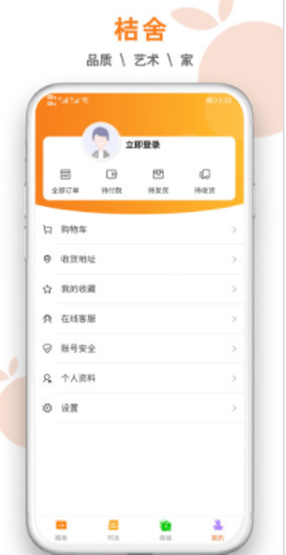Click the shield icon beside 账号安全

tap(47, 348)
